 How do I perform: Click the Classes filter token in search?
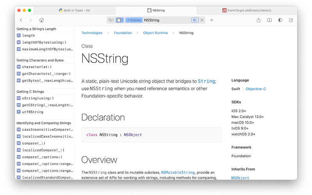click(134, 20)
